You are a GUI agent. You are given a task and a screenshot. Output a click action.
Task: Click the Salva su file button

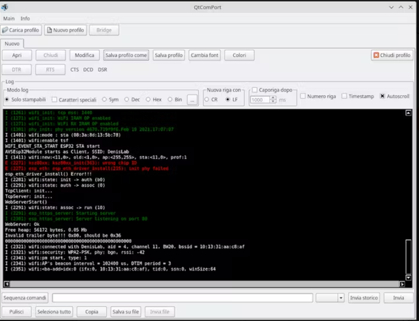point(126,312)
